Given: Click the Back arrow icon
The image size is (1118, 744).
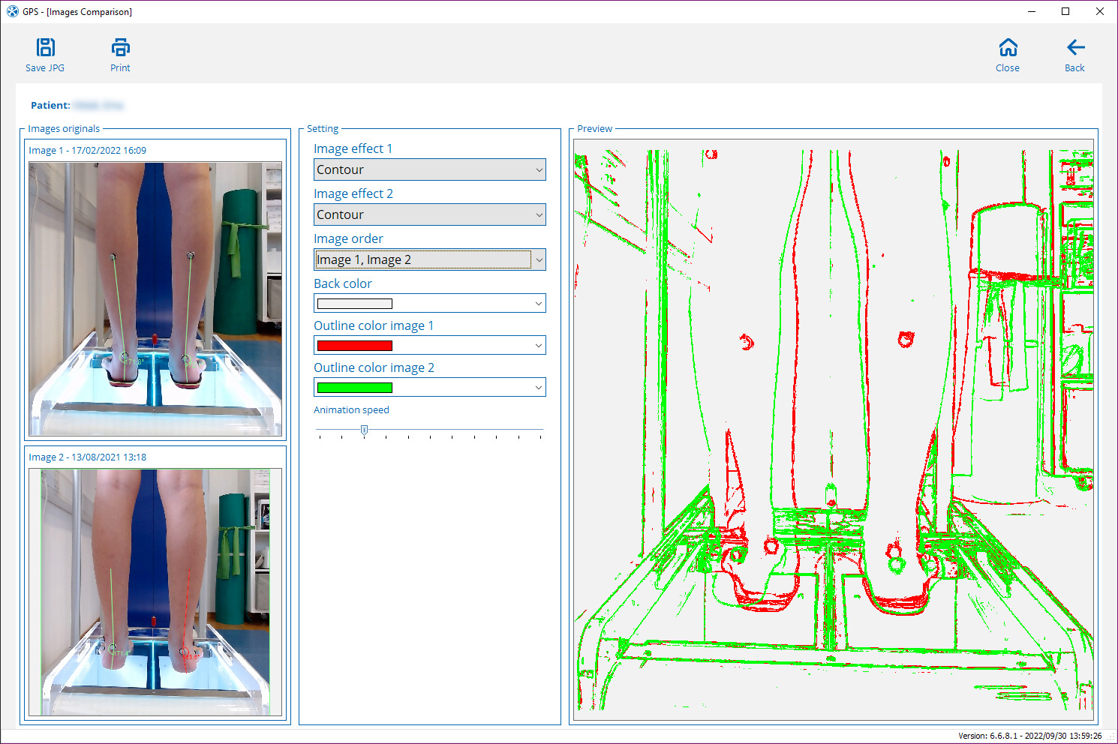Looking at the screenshot, I should 1075,47.
